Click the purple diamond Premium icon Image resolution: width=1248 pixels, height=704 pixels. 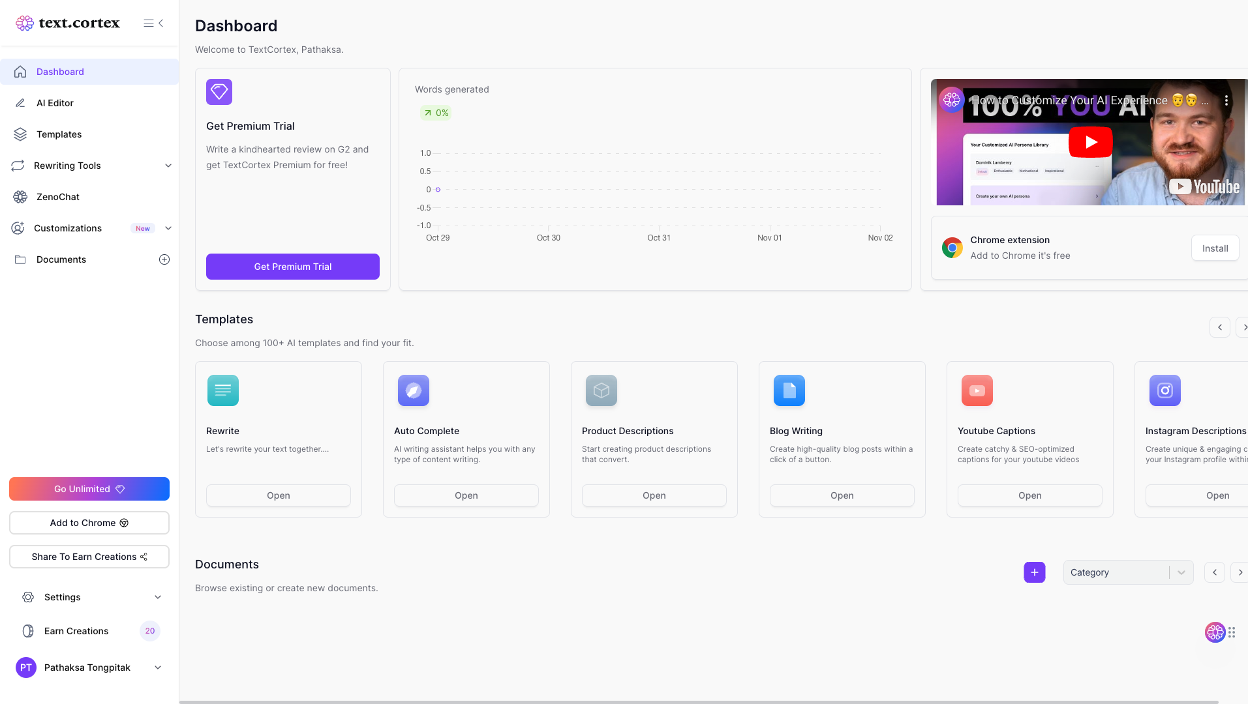[x=219, y=92]
